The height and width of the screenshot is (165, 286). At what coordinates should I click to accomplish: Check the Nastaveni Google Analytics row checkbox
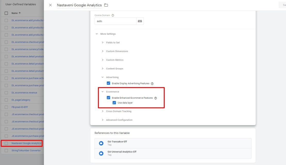click(6, 143)
